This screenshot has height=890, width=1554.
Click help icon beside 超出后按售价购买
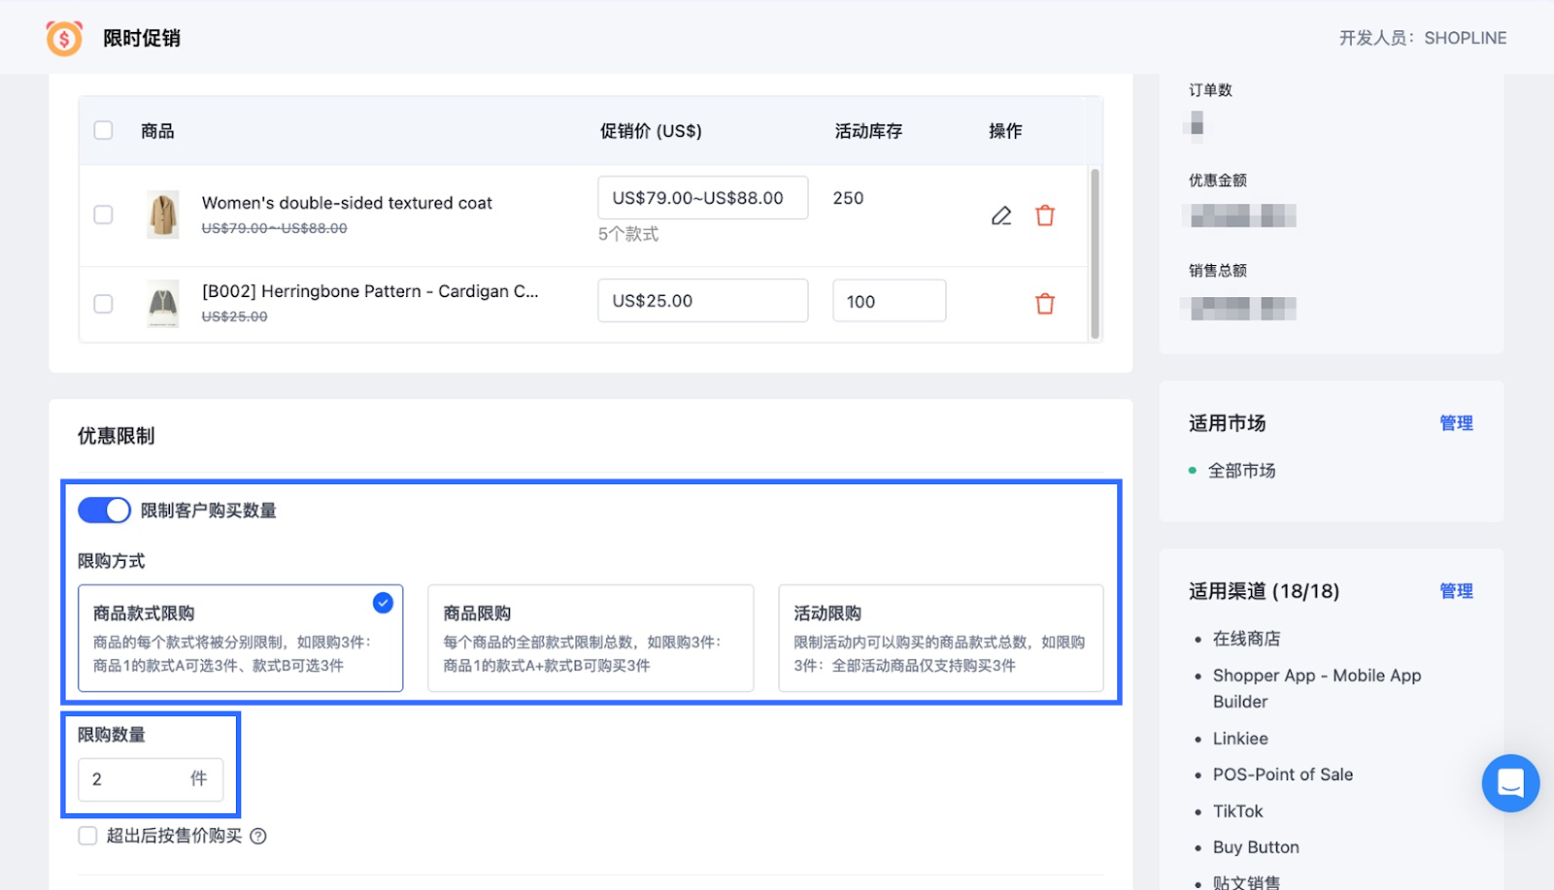point(258,836)
